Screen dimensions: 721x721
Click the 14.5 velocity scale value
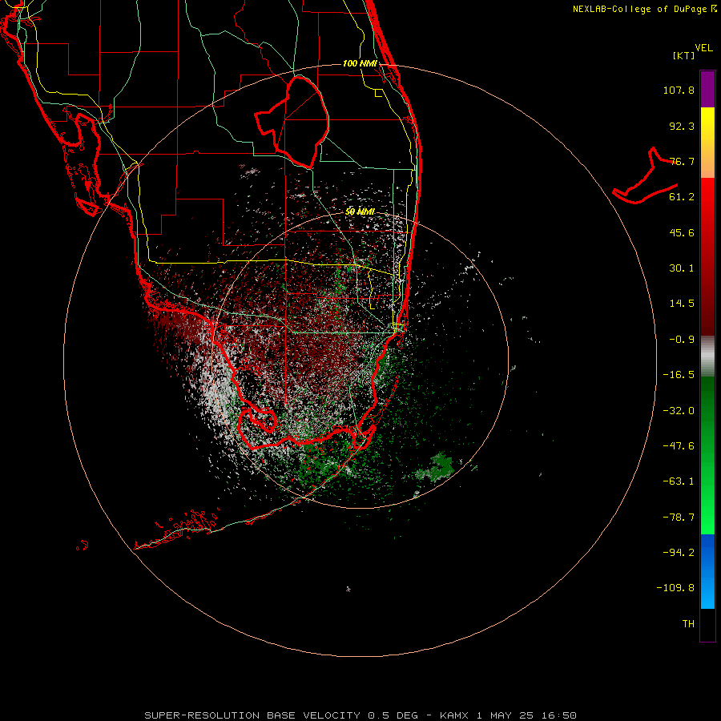682,304
